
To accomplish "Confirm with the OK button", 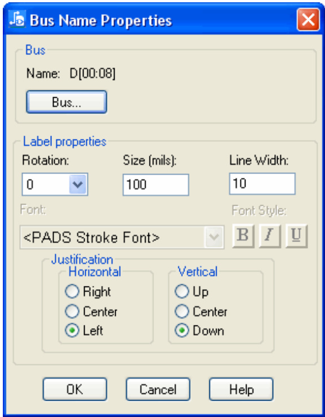I will (74, 389).
